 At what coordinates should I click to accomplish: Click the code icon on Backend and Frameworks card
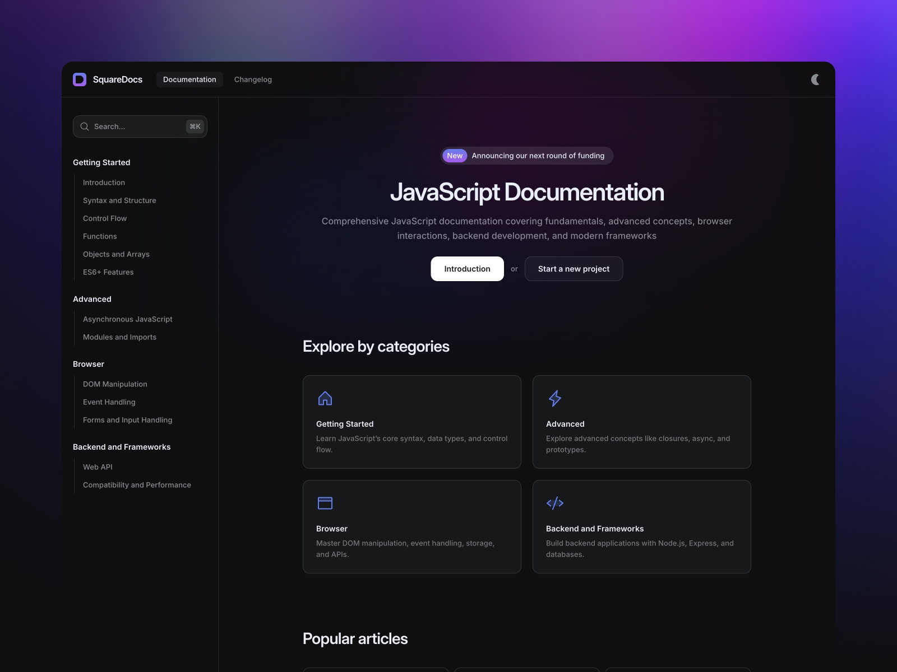[x=555, y=503]
